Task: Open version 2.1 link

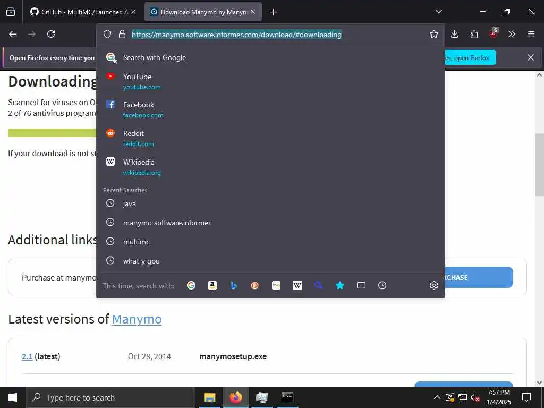Action: [27, 356]
